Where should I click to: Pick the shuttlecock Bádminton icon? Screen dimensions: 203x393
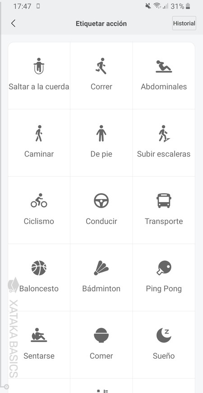pyautogui.click(x=101, y=268)
